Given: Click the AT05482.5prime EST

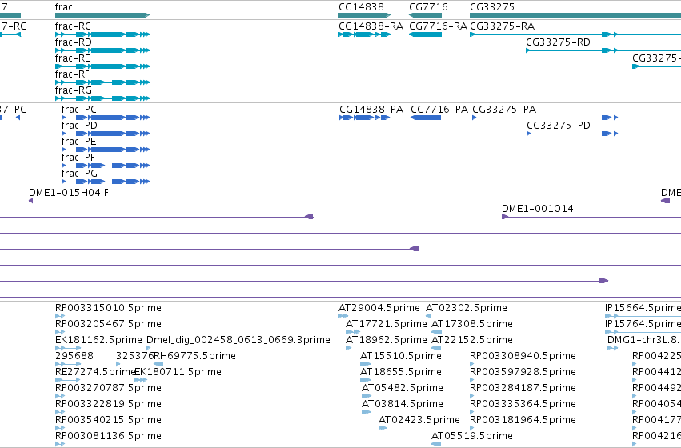Looking at the screenshot, I should (x=367, y=396).
